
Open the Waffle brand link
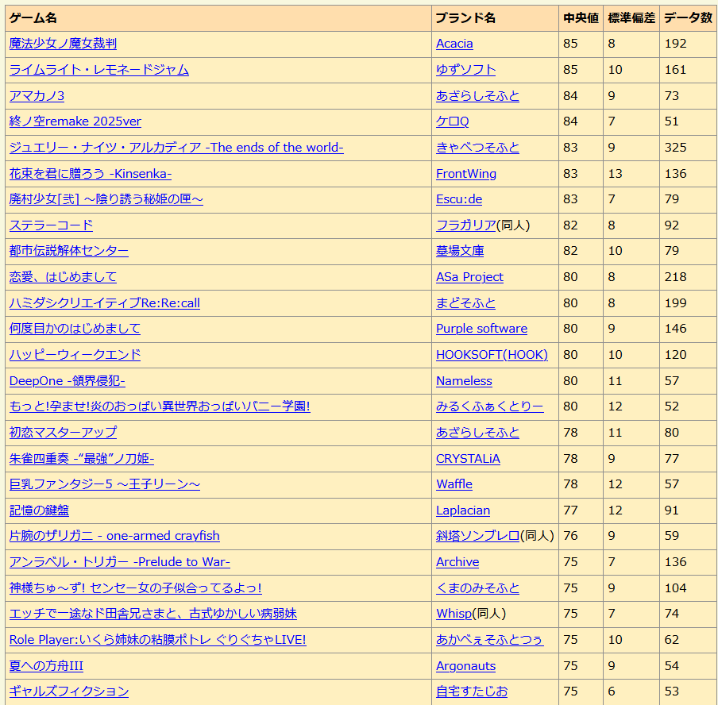pyautogui.click(x=454, y=484)
